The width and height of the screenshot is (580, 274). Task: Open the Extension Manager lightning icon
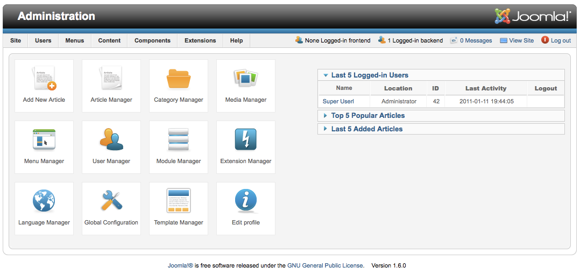pos(245,139)
